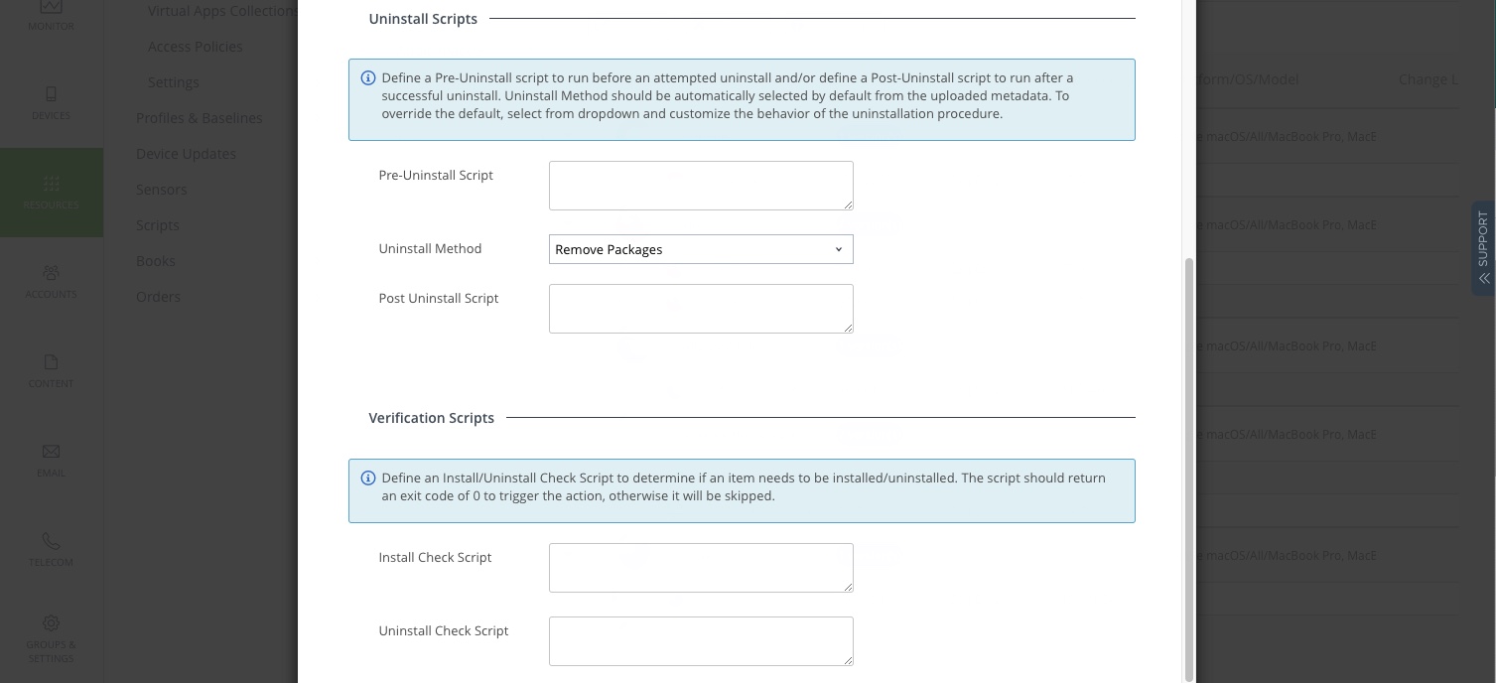Click the Groups & Settings gear icon
The height and width of the screenshot is (683, 1496).
51,622
